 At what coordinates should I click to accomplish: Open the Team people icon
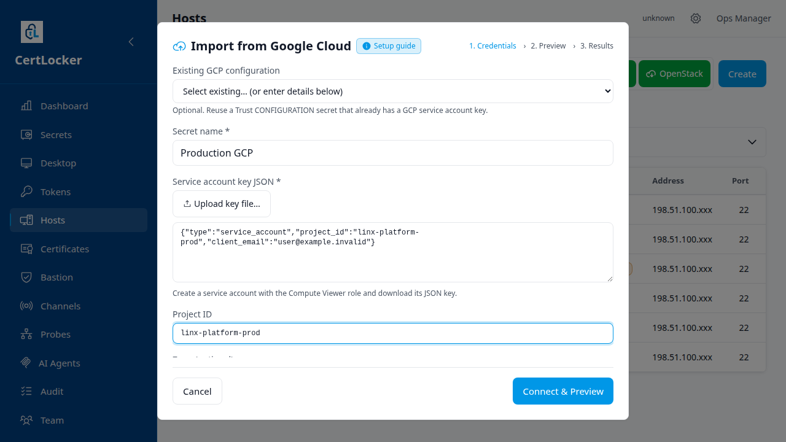pos(26,420)
